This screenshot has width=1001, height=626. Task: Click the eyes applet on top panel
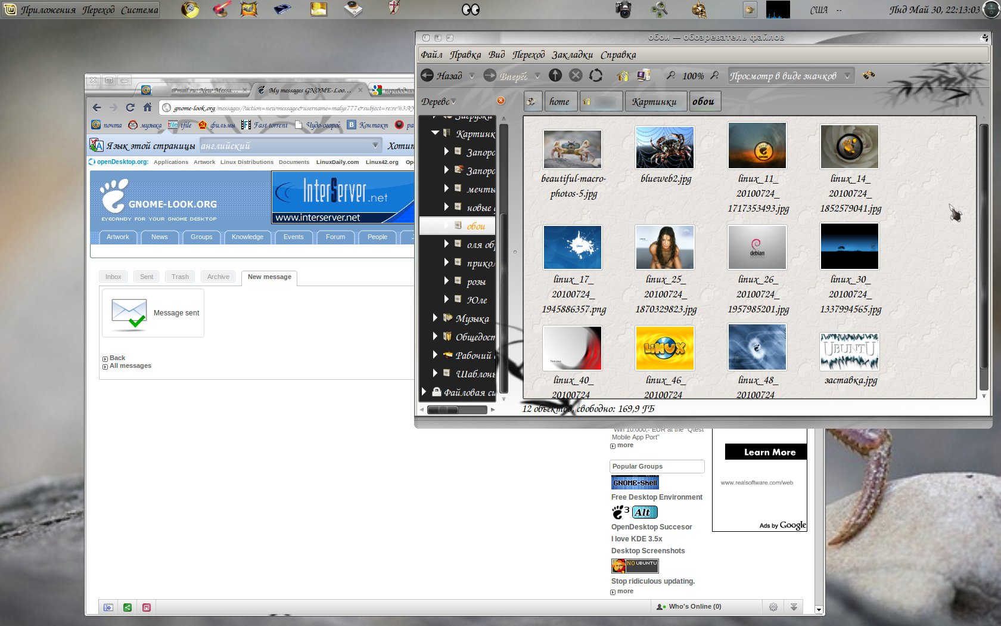(x=471, y=10)
